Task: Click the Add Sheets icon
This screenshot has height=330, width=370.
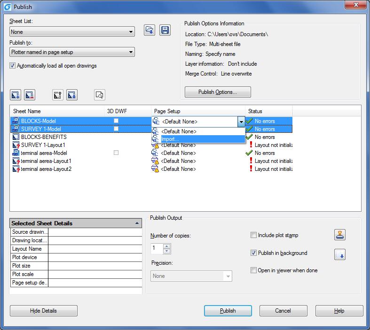Action: point(15,95)
